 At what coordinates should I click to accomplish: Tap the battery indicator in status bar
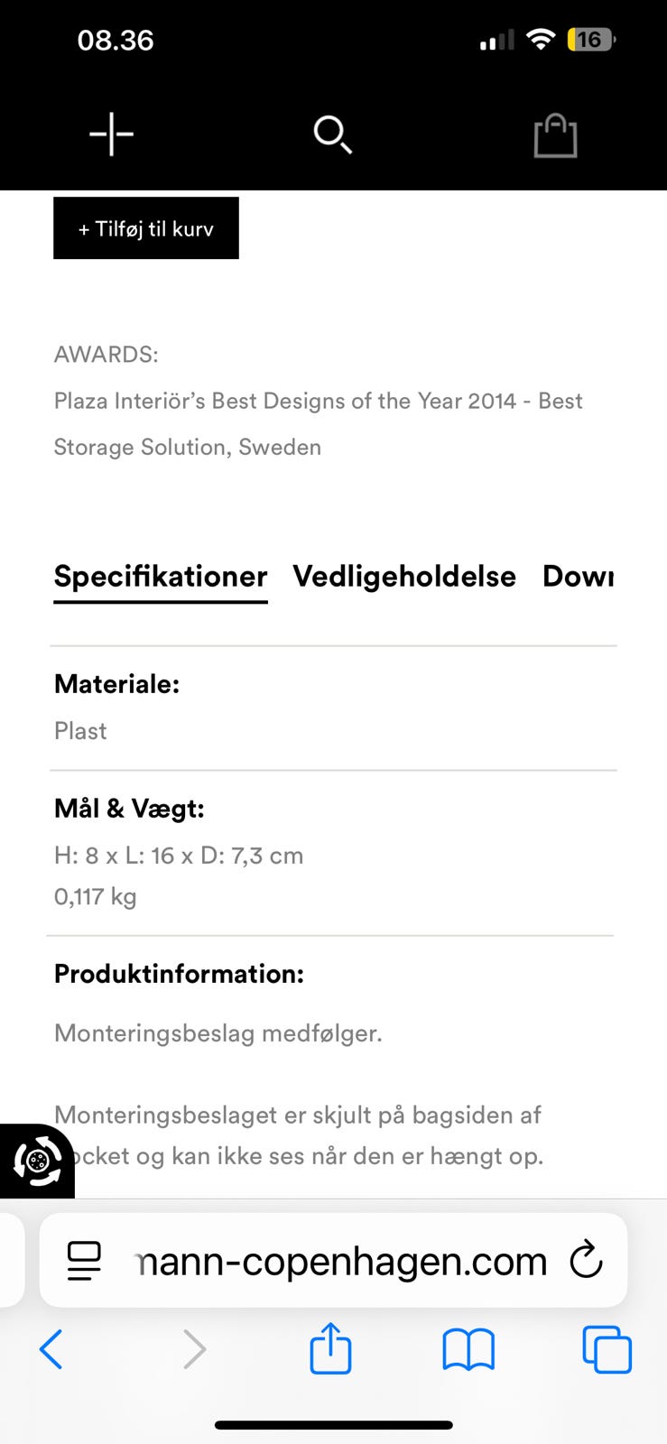point(590,40)
